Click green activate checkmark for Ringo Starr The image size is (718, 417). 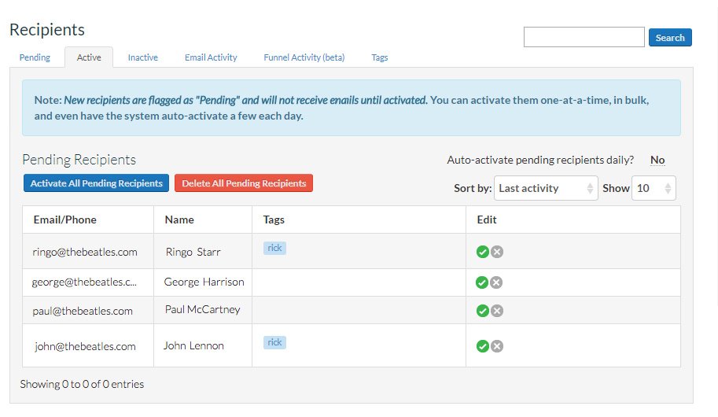coord(483,252)
